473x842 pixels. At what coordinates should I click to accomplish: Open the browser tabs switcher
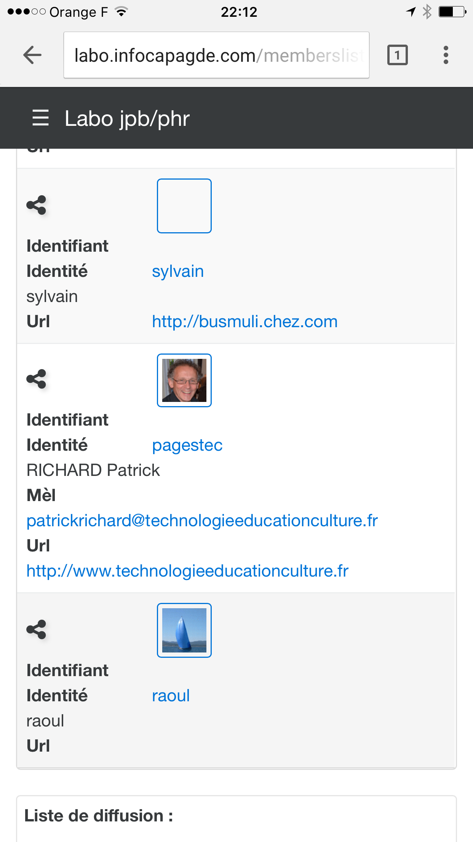click(397, 55)
